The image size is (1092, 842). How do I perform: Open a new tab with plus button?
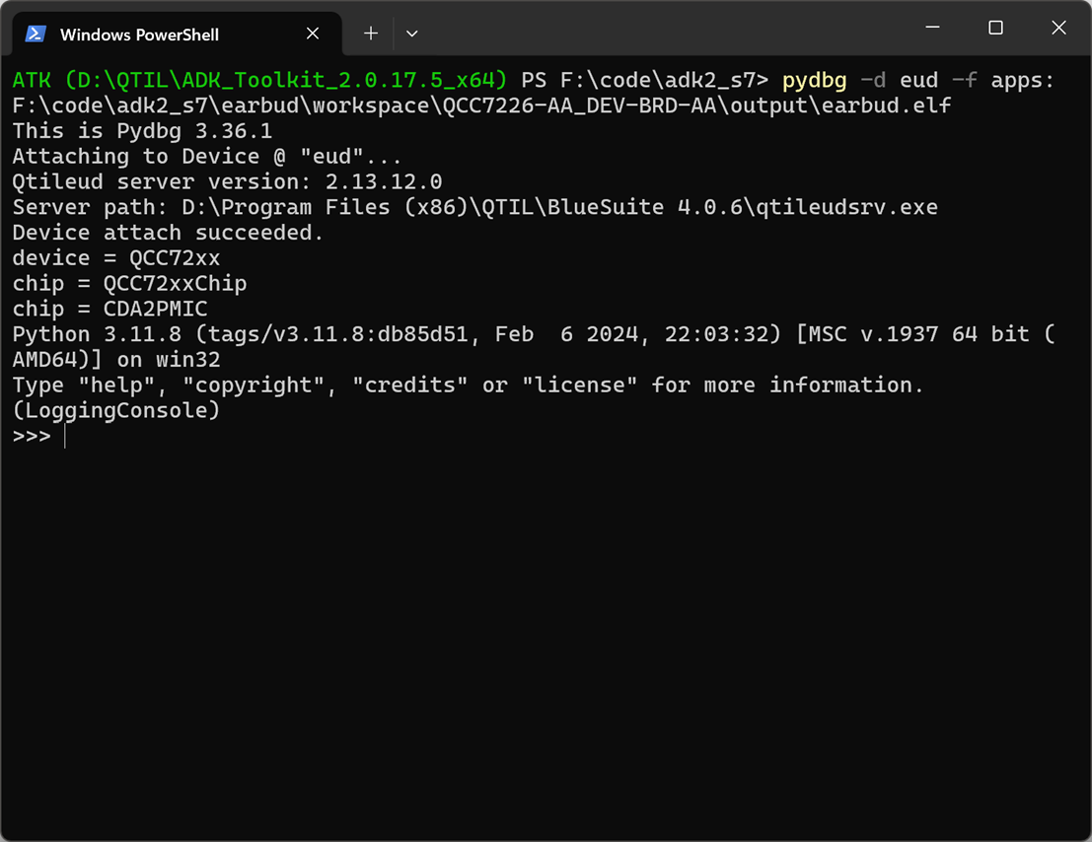pos(371,34)
